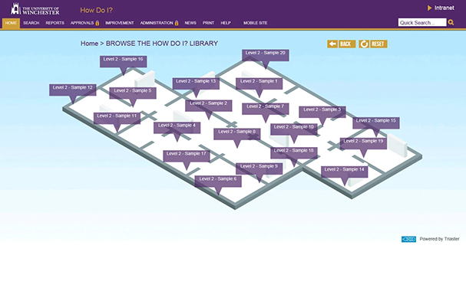Image resolution: width=466 pixels, height=288 pixels.
Task: Select the Home tab
Action: [11, 23]
